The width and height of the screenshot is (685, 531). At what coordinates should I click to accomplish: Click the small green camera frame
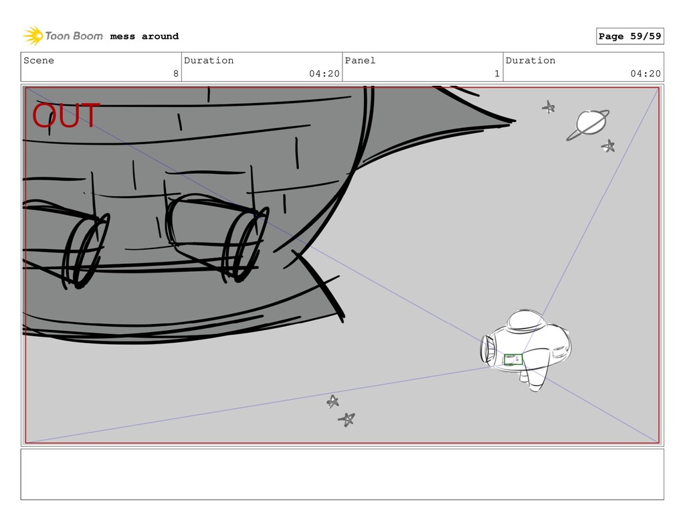pyautogui.click(x=513, y=360)
